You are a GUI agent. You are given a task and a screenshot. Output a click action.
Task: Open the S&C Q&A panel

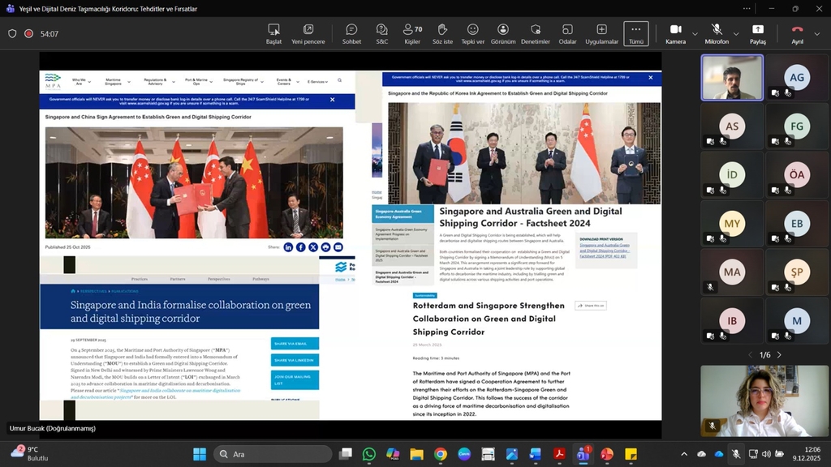(381, 33)
